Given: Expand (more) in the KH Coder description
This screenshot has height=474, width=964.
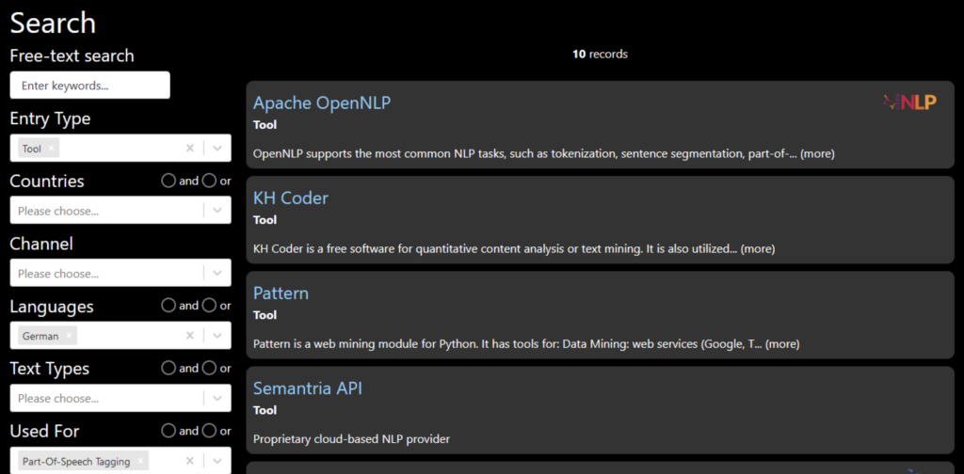Looking at the screenshot, I should [x=758, y=248].
